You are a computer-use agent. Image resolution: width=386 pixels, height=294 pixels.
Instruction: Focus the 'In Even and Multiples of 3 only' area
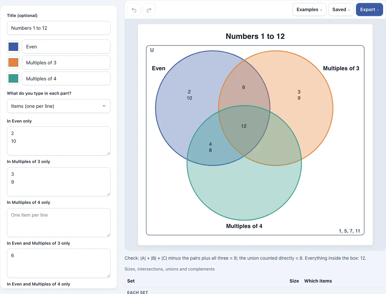pyautogui.click(x=59, y=263)
